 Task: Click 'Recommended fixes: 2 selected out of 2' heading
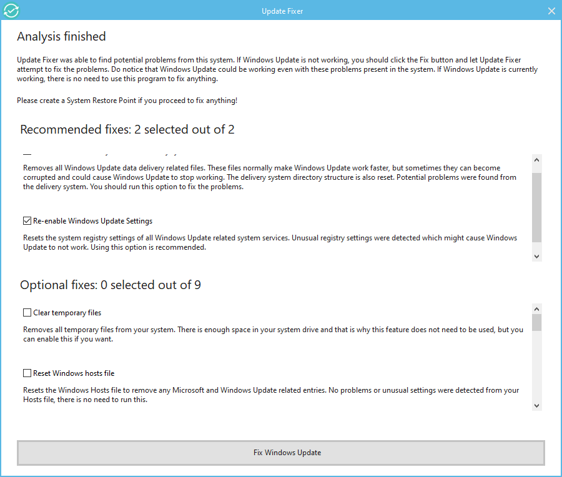click(x=127, y=129)
